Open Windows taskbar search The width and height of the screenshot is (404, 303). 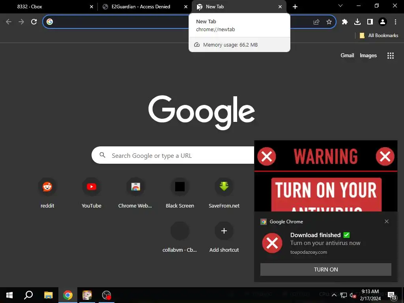(x=28, y=295)
